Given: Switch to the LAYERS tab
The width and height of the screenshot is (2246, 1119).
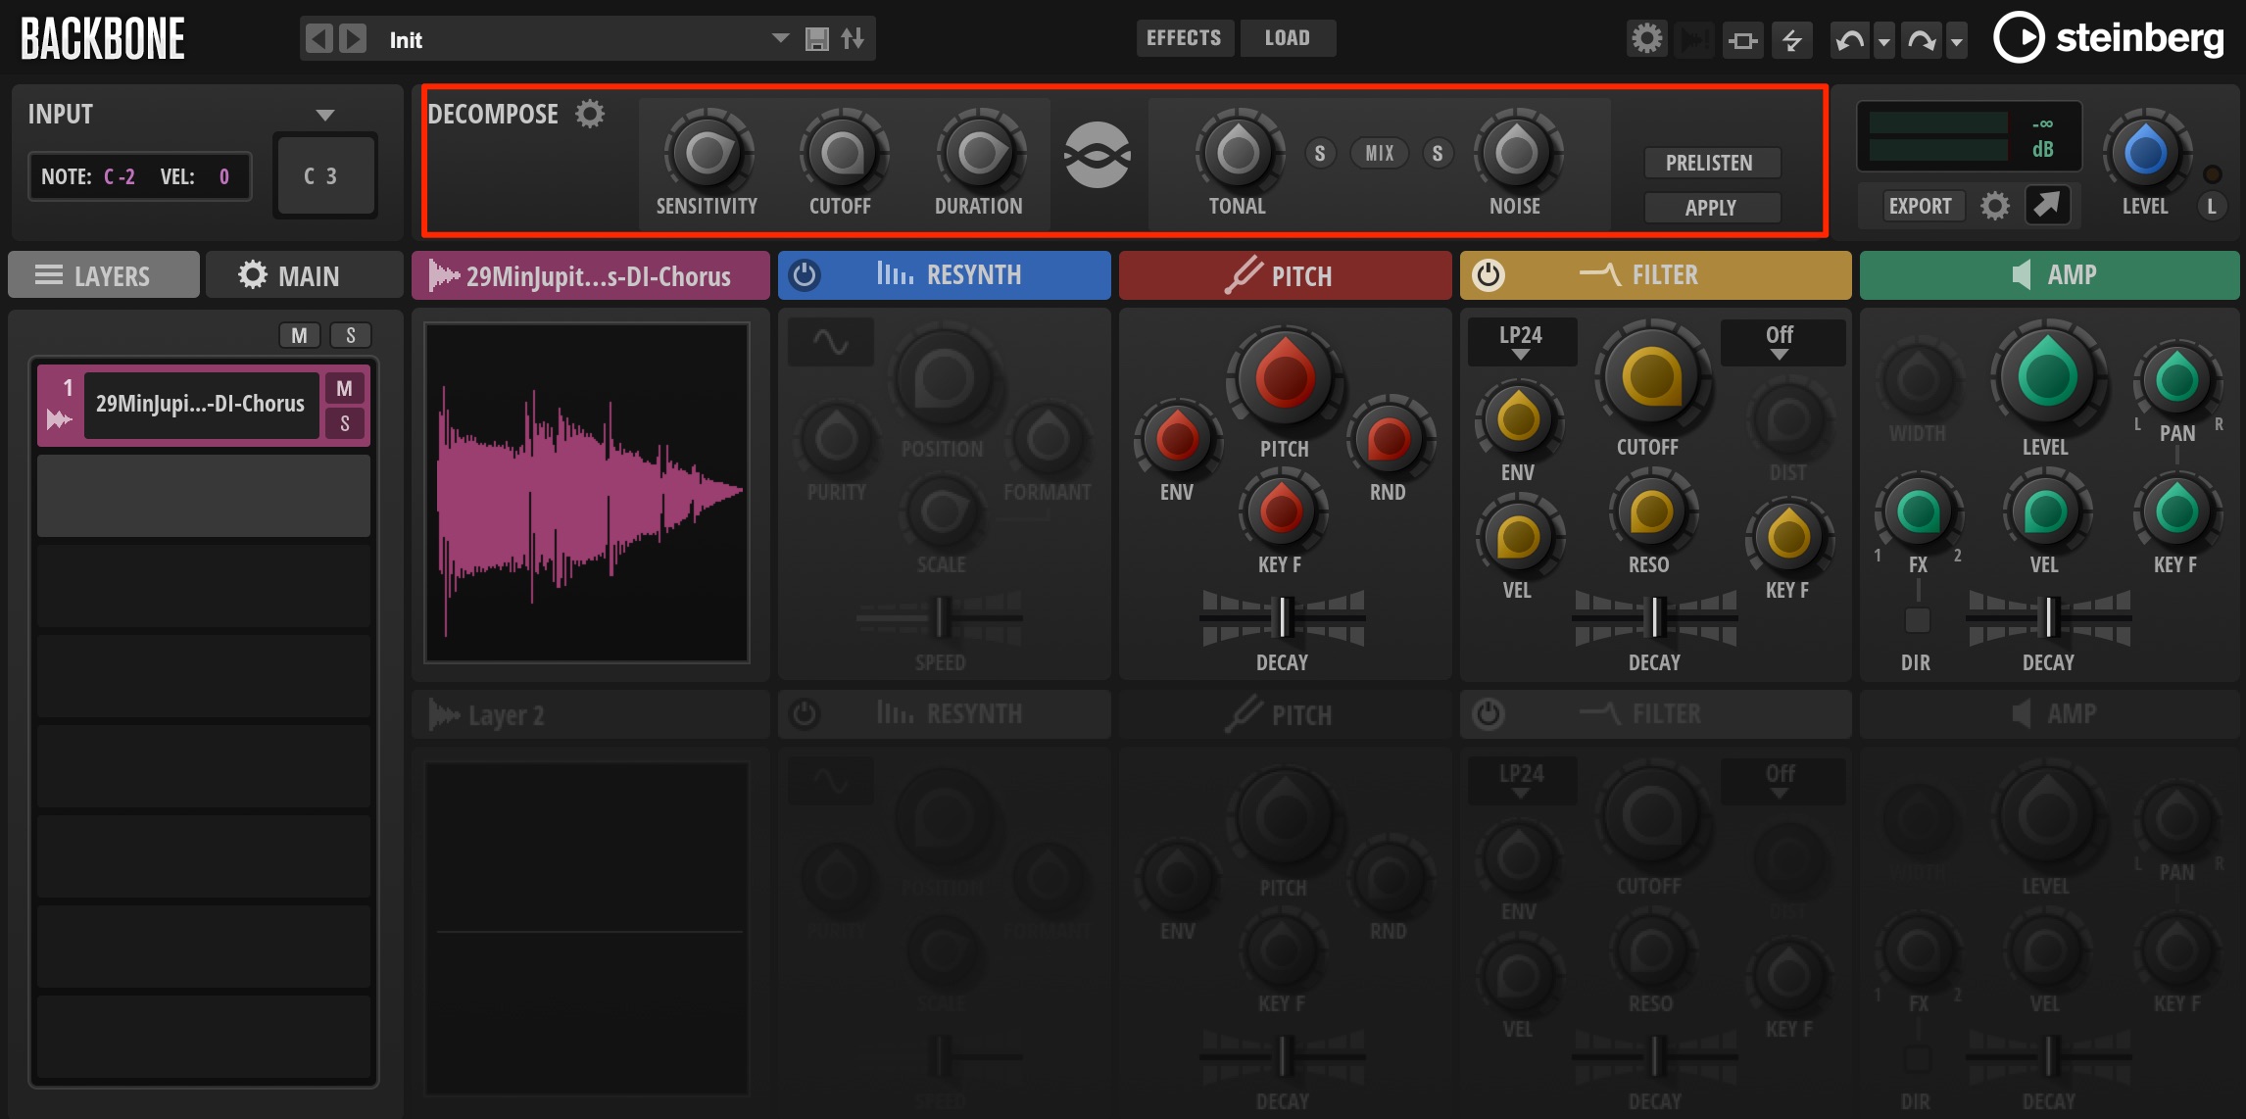Looking at the screenshot, I should point(104,275).
